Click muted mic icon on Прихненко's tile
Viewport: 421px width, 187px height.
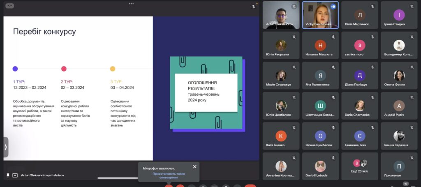pos(412,157)
